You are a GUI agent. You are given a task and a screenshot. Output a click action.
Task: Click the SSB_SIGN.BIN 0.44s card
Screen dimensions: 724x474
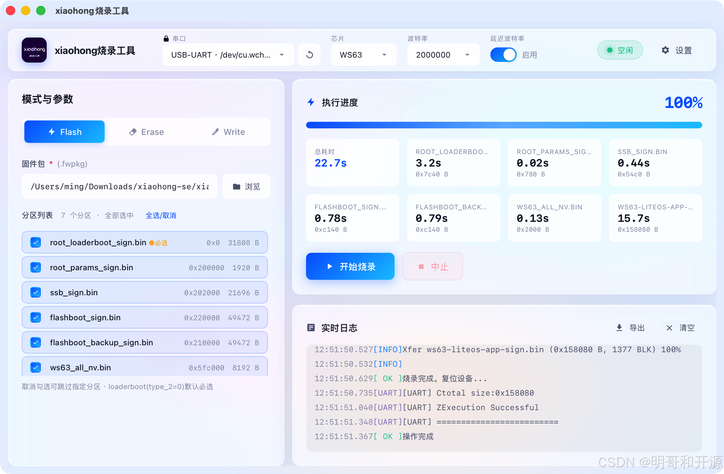pyautogui.click(x=656, y=163)
